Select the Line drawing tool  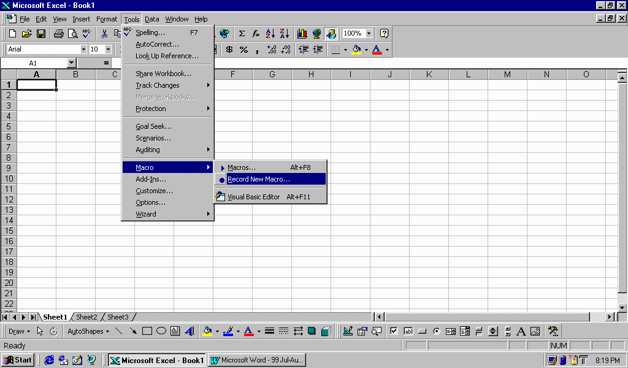pos(118,331)
